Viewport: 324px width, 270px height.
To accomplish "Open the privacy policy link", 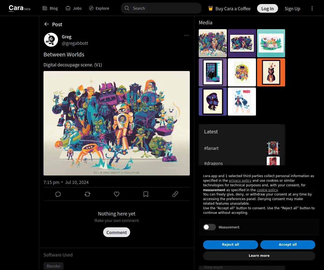I will click(x=240, y=180).
